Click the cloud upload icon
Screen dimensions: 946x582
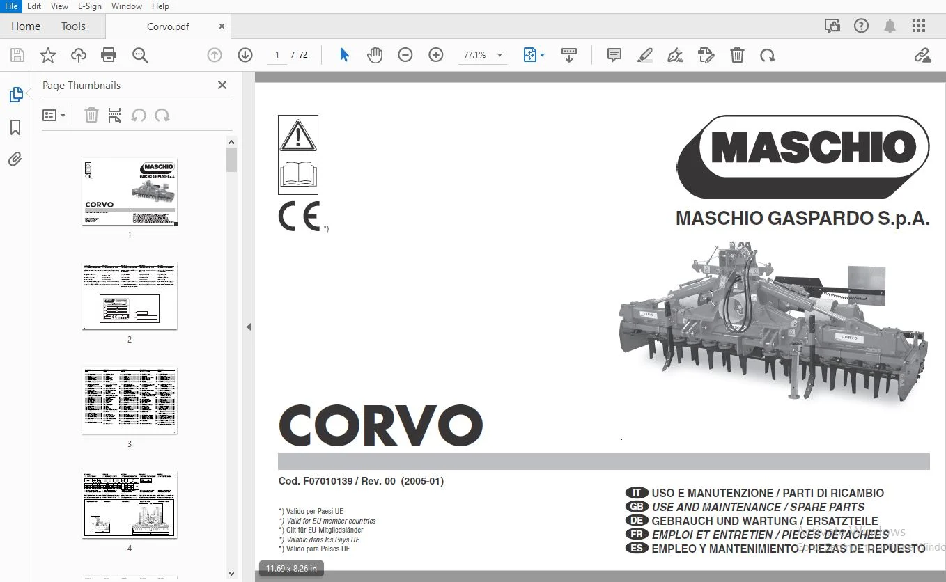[79, 56]
